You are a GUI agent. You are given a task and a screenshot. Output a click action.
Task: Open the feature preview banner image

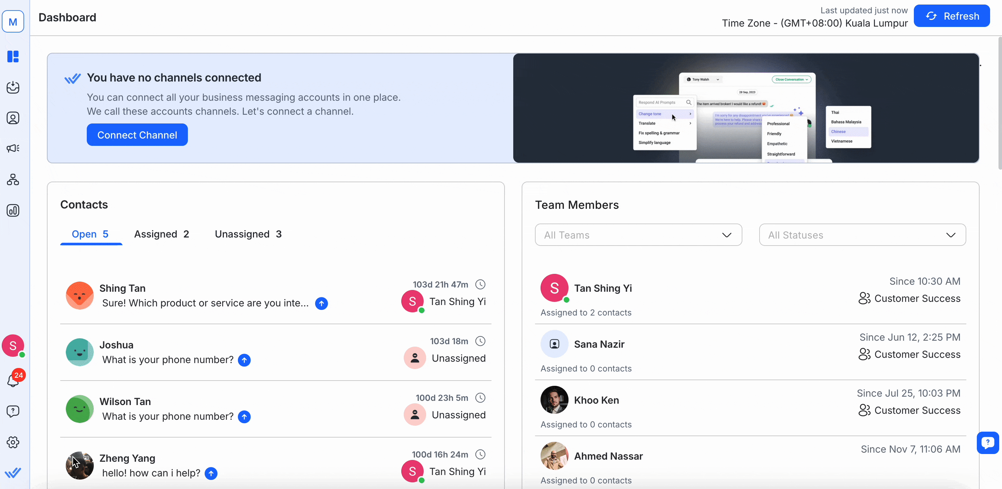(x=745, y=108)
